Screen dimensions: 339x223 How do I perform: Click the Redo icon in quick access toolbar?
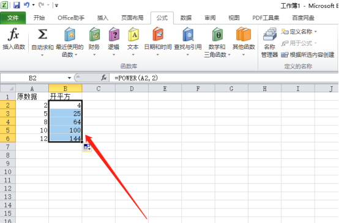[x=41, y=5]
